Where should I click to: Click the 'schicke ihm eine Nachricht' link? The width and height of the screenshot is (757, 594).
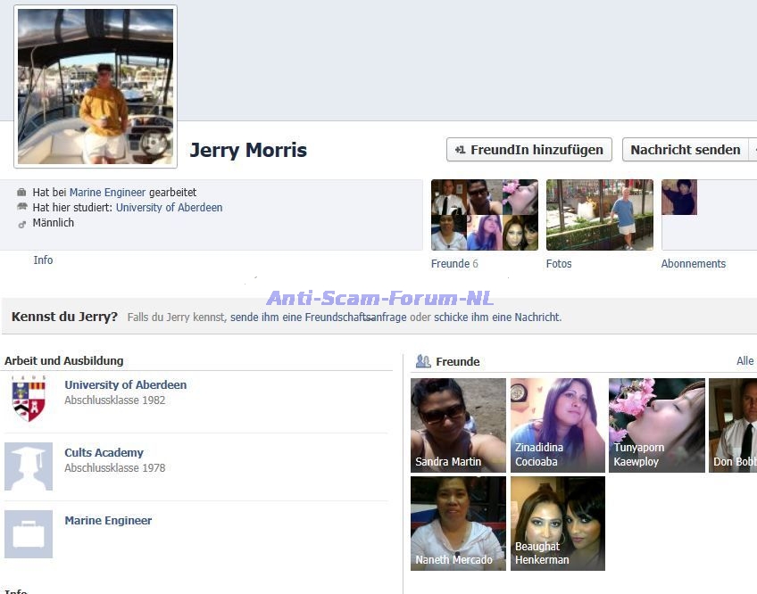tap(496, 318)
